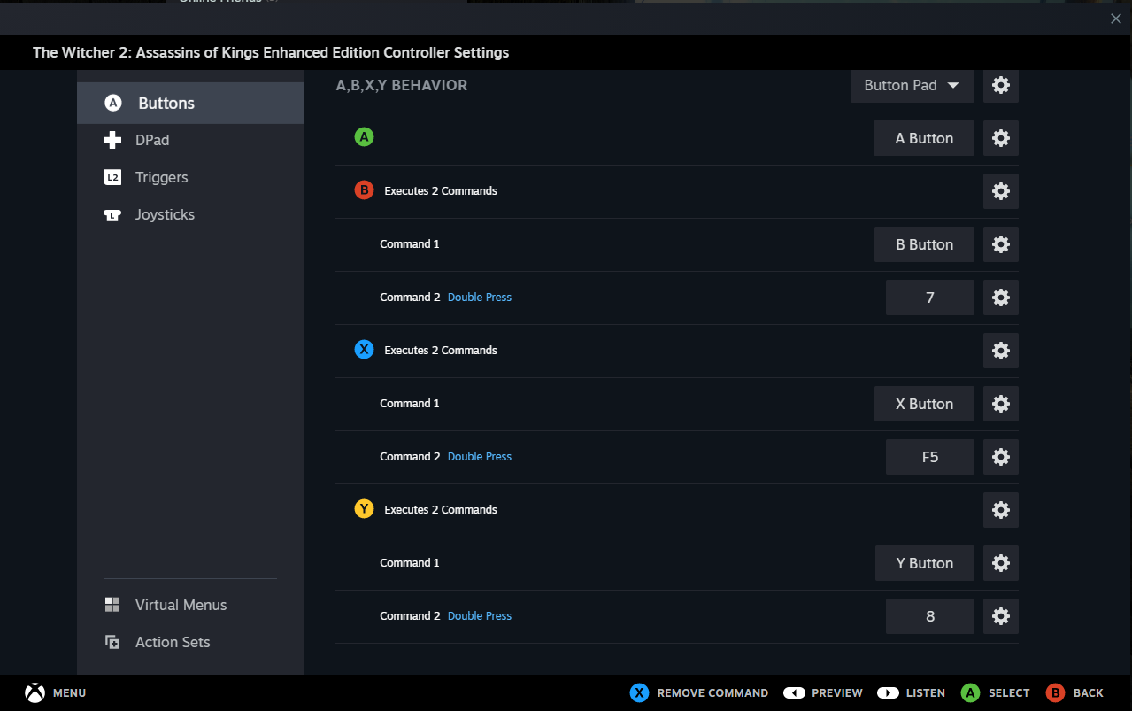Open gear settings for X Button command
1132x711 pixels.
1001,404
